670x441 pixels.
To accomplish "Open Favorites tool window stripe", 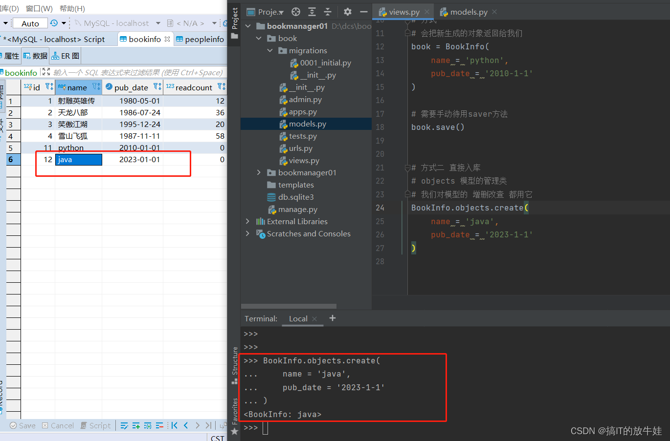I will (x=235, y=416).
